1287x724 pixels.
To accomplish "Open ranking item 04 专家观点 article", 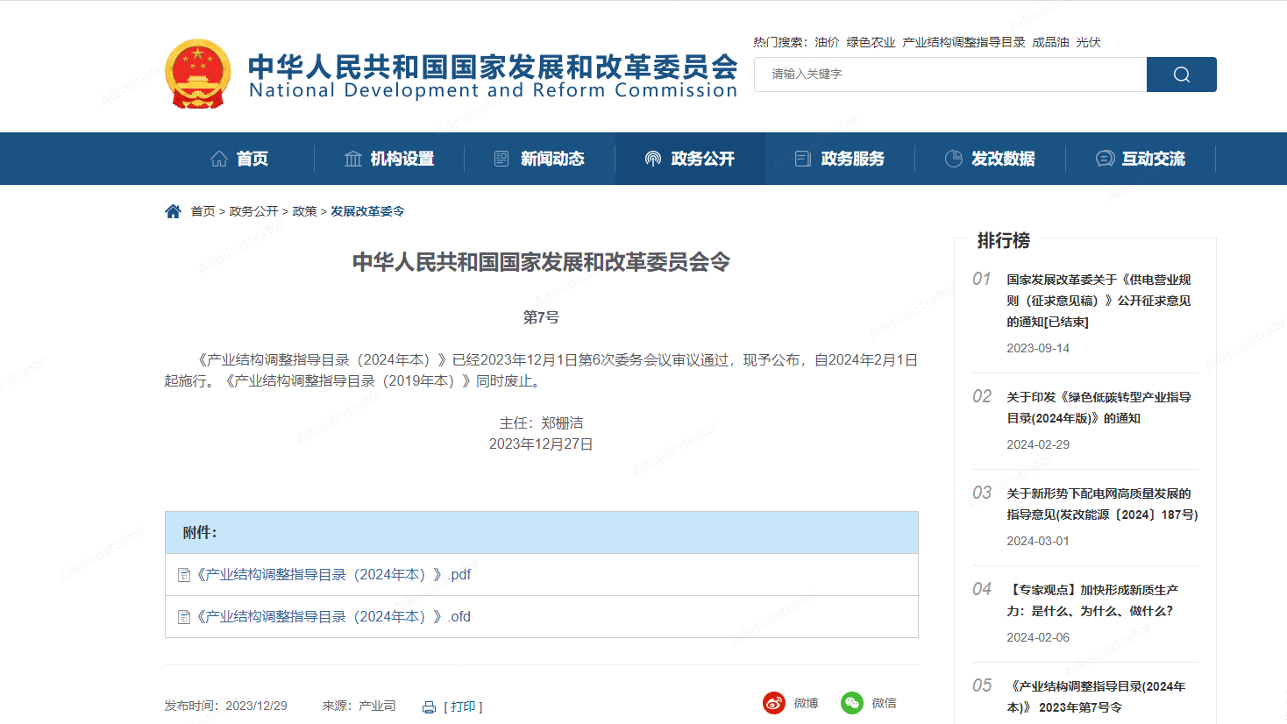I will [1091, 600].
